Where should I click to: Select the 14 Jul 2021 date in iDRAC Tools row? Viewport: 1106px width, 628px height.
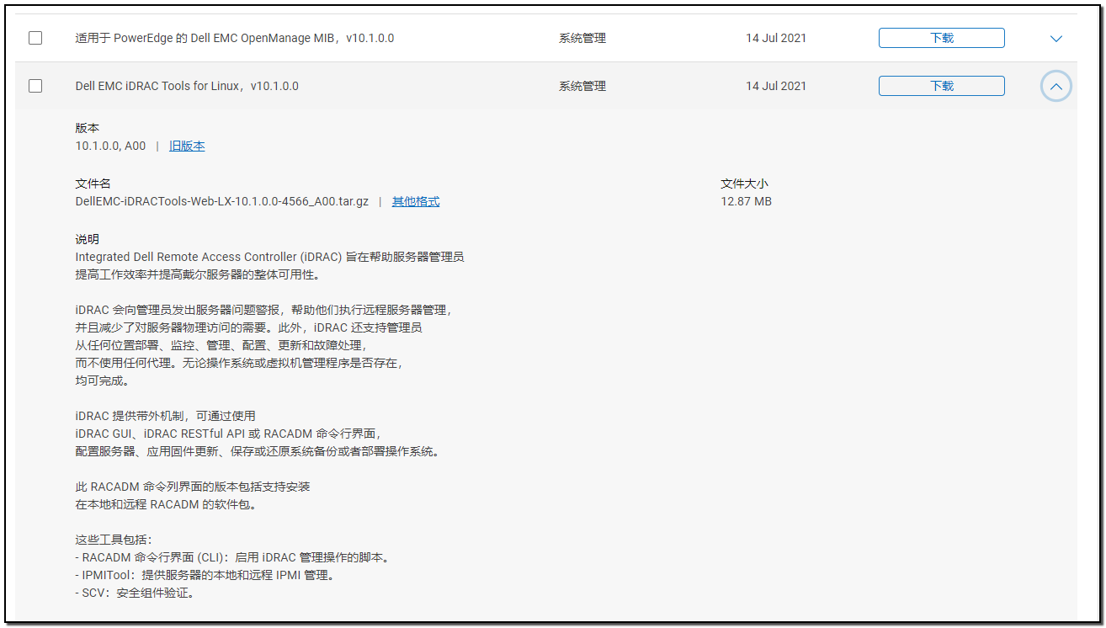tap(776, 86)
